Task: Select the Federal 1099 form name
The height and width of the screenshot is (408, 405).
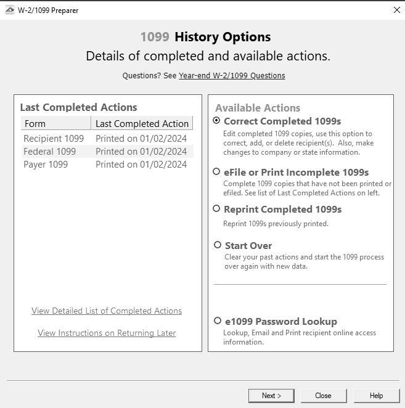Action: pos(49,152)
